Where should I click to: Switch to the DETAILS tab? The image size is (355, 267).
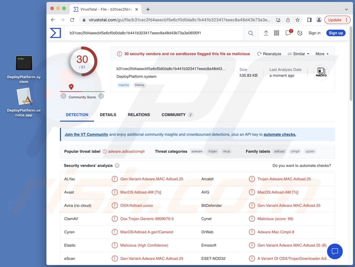tap(108, 114)
